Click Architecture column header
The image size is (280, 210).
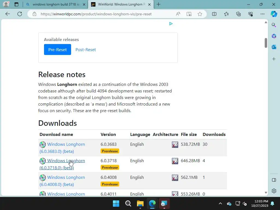tap(165, 135)
